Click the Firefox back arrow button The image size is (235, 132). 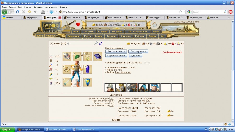tap(4, 12)
